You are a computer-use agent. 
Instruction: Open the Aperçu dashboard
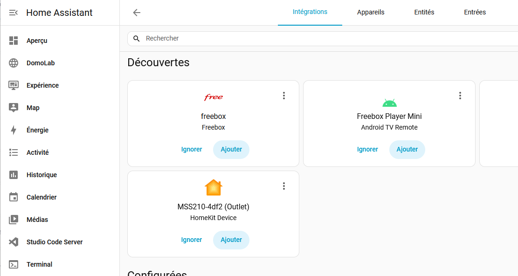[x=36, y=41]
